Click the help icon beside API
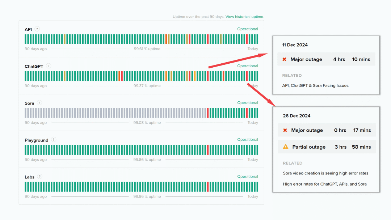The height and width of the screenshot is (220, 391). click(x=37, y=29)
